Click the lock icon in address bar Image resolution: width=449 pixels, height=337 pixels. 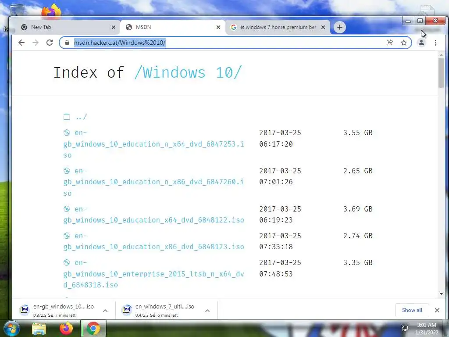tap(67, 43)
